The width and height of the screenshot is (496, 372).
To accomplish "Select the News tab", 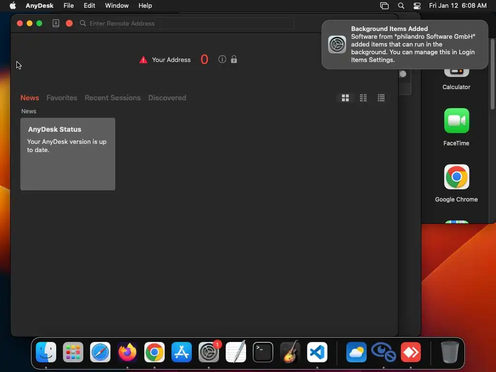I will pyautogui.click(x=30, y=98).
